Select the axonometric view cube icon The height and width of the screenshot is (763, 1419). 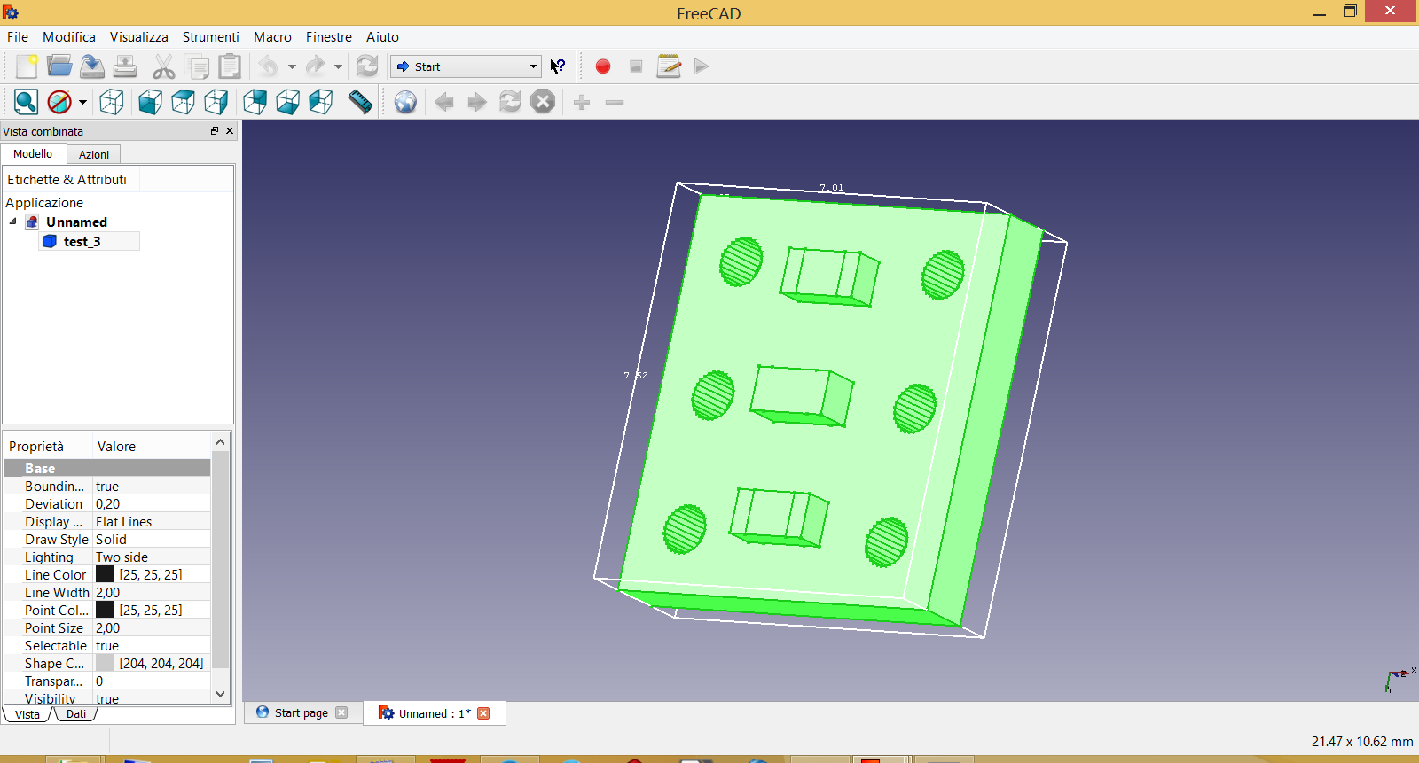pyautogui.click(x=112, y=103)
